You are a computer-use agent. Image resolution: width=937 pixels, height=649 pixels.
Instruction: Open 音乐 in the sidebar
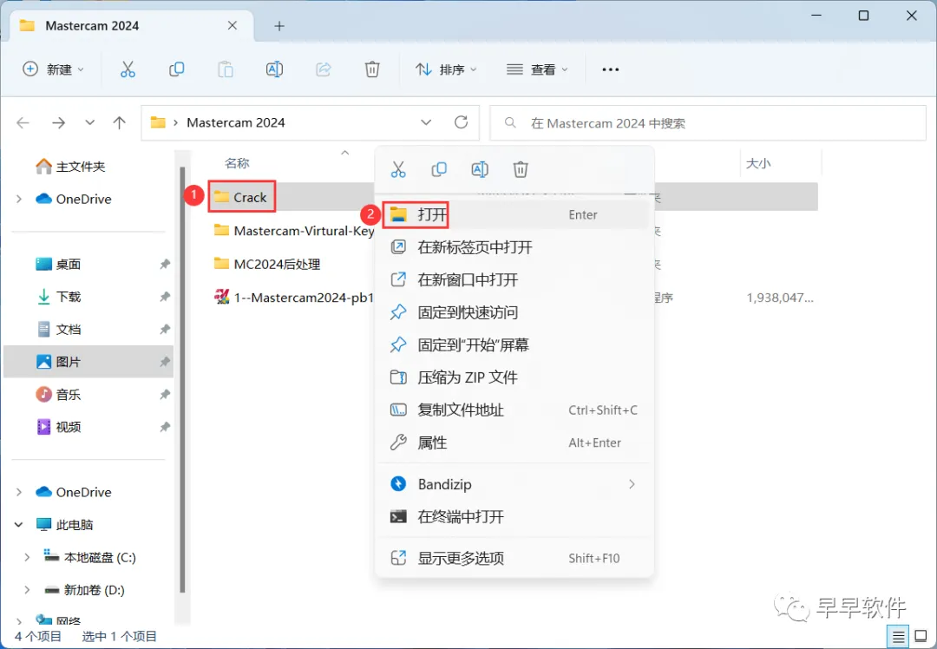point(59,395)
